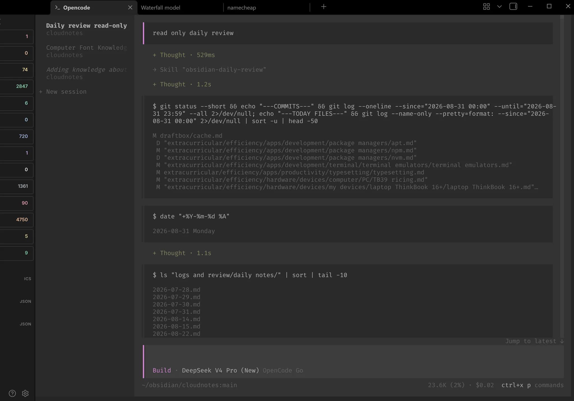Click the $0.02 cost indicator
This screenshot has width=574, height=401.
[485, 385]
